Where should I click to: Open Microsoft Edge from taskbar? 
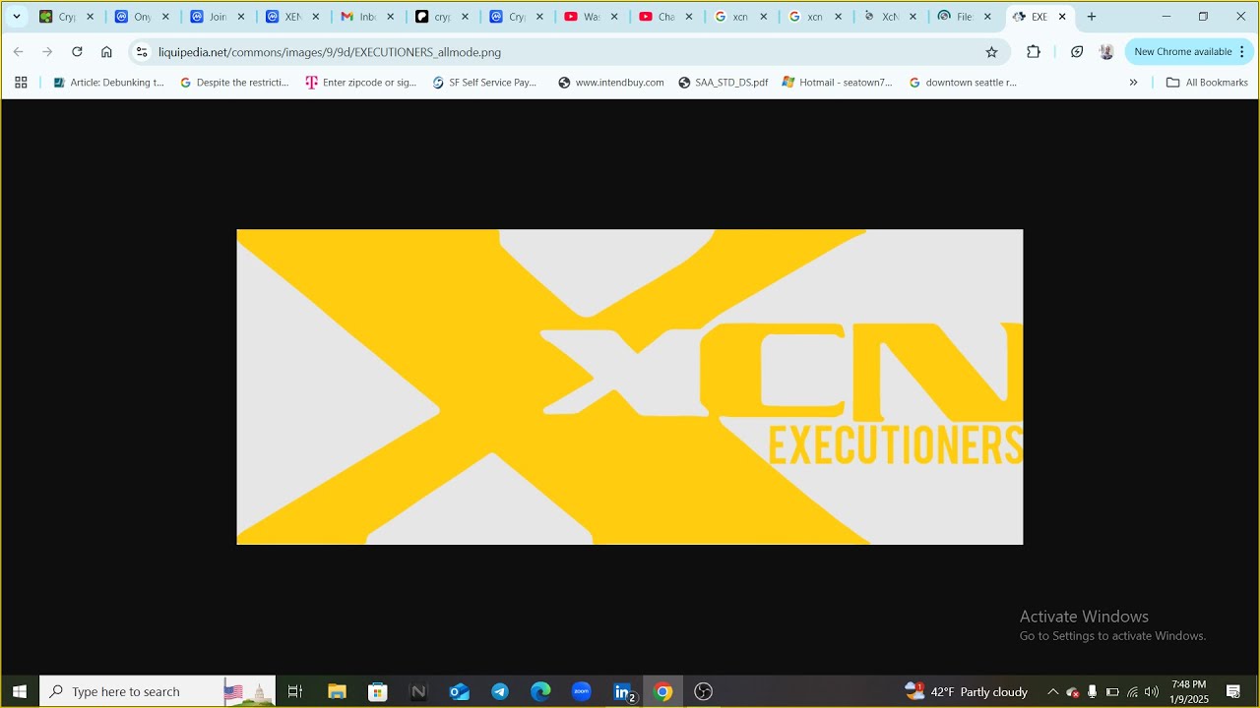pos(541,691)
